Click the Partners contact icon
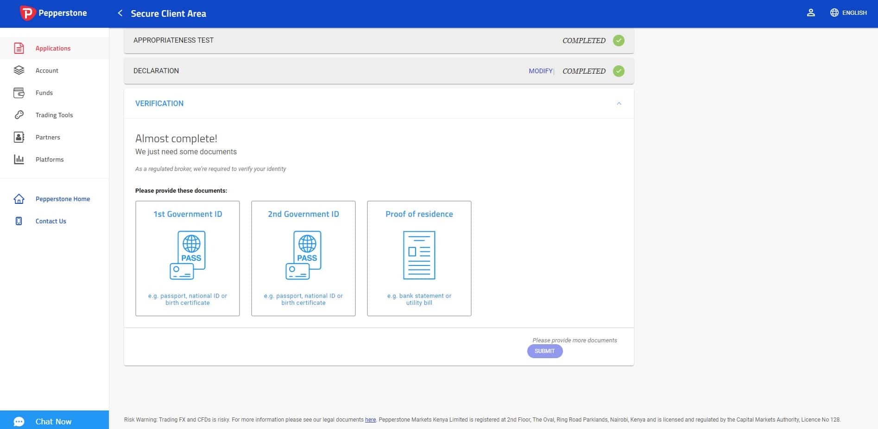 click(19, 137)
